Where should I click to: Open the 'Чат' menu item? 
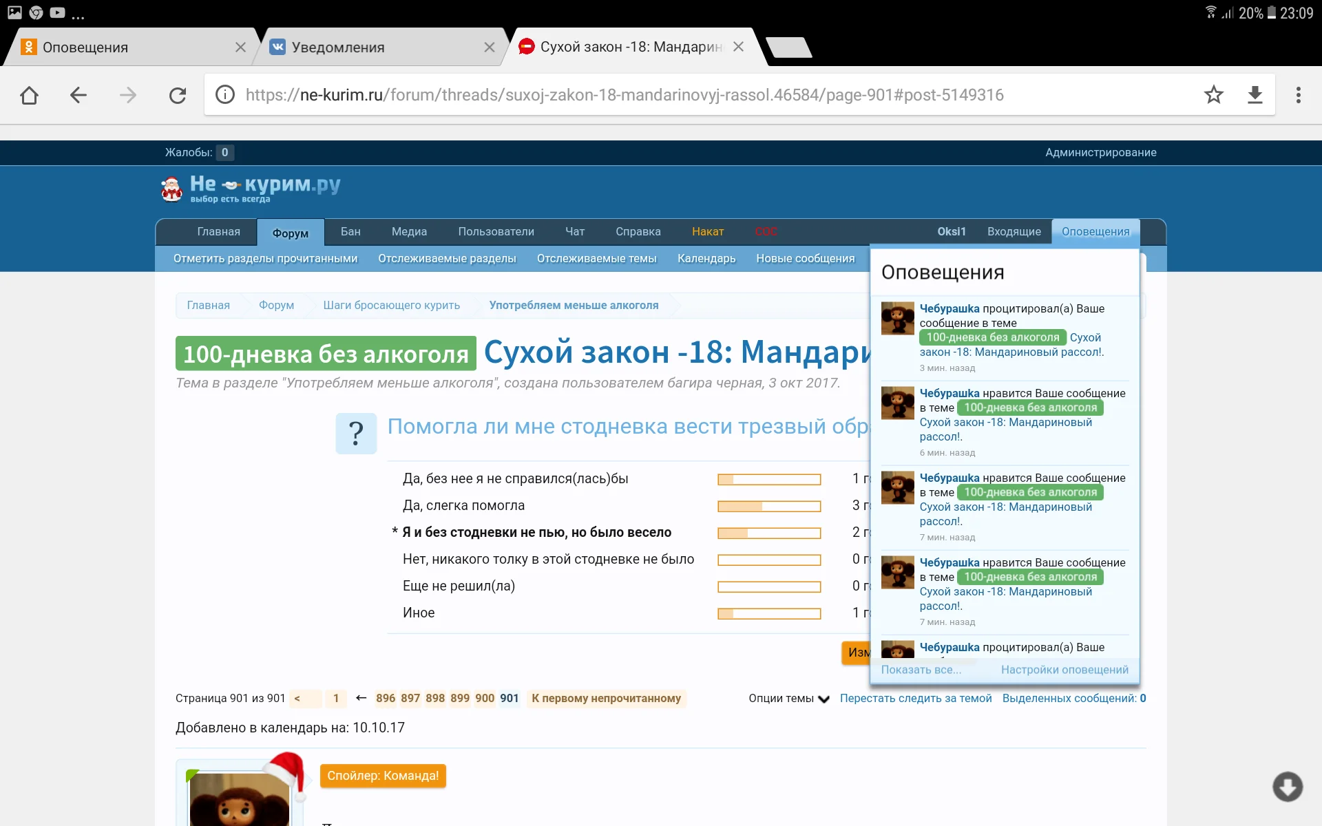(x=575, y=232)
